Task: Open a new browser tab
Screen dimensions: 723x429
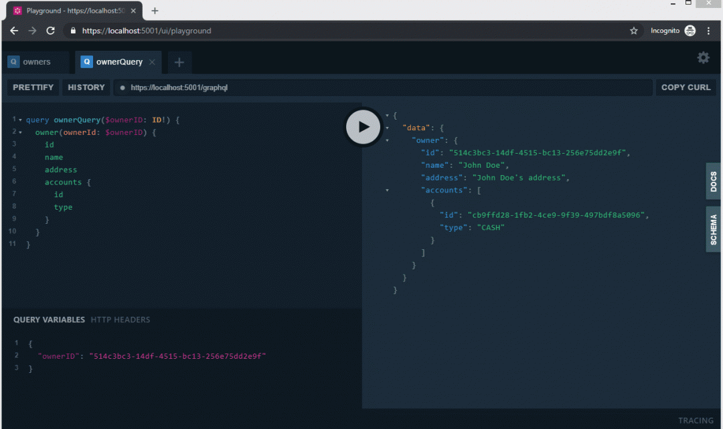Action: pos(155,11)
